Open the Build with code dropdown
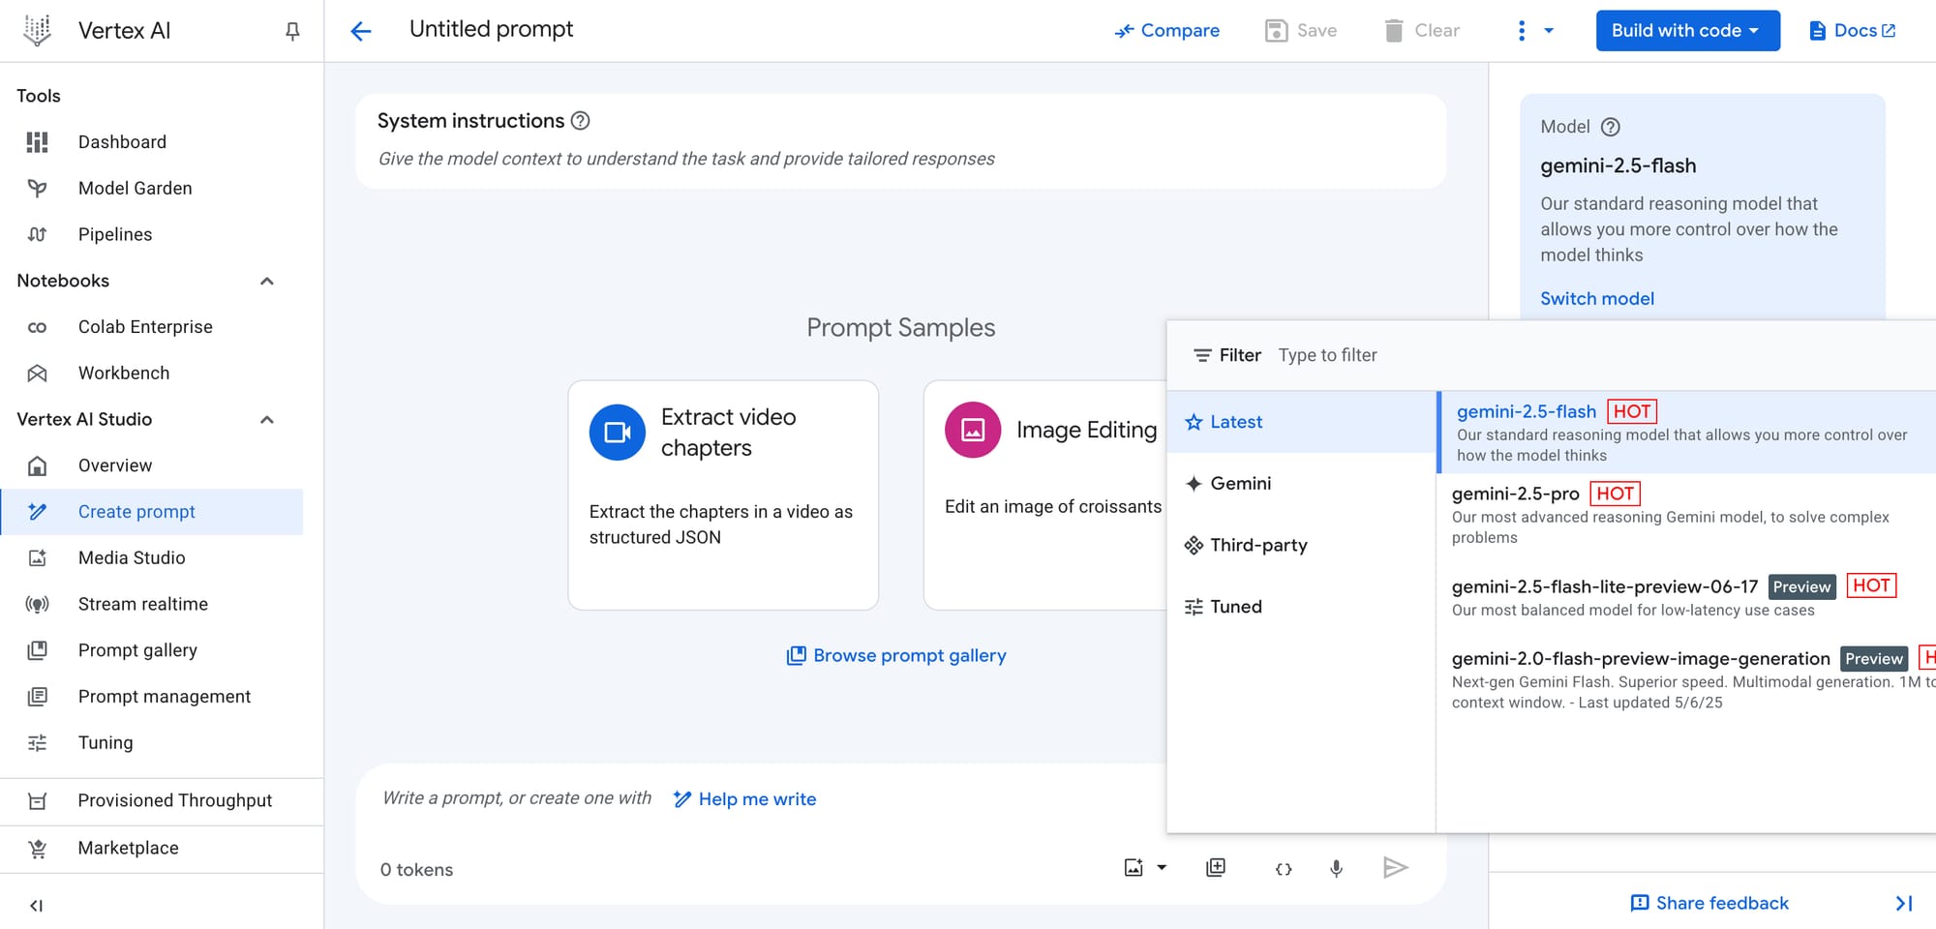Viewport: 1936px width, 929px height. pos(1687,31)
